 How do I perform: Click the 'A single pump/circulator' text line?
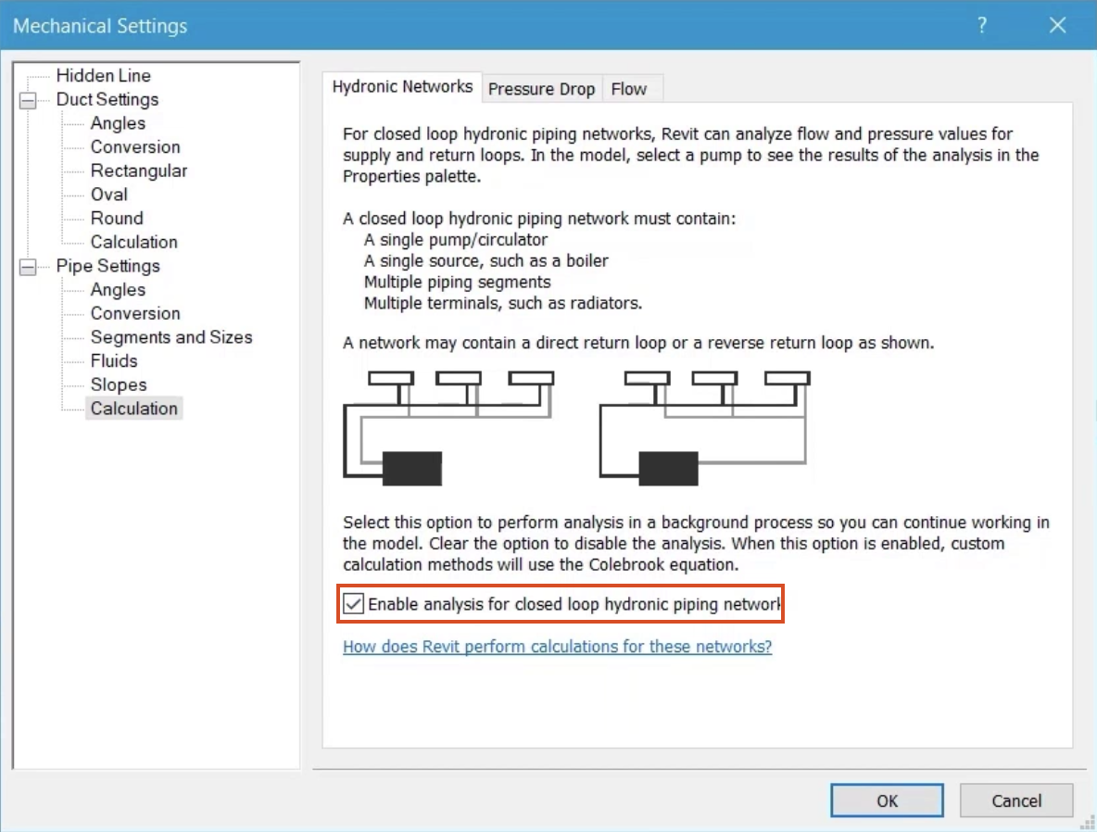(x=456, y=240)
